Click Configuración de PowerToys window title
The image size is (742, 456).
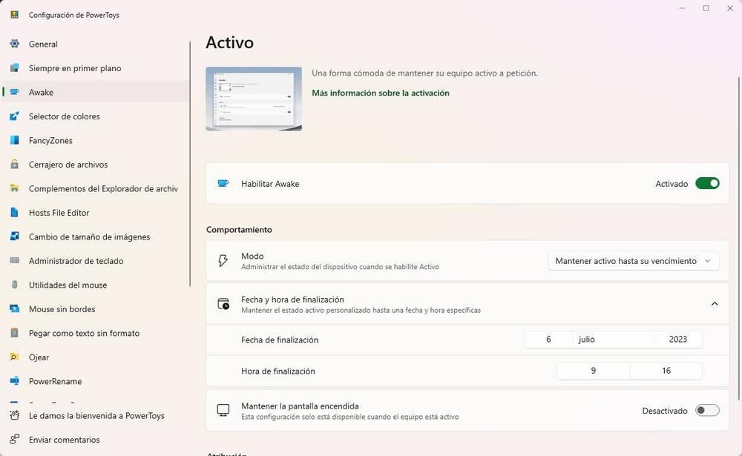[x=73, y=15]
